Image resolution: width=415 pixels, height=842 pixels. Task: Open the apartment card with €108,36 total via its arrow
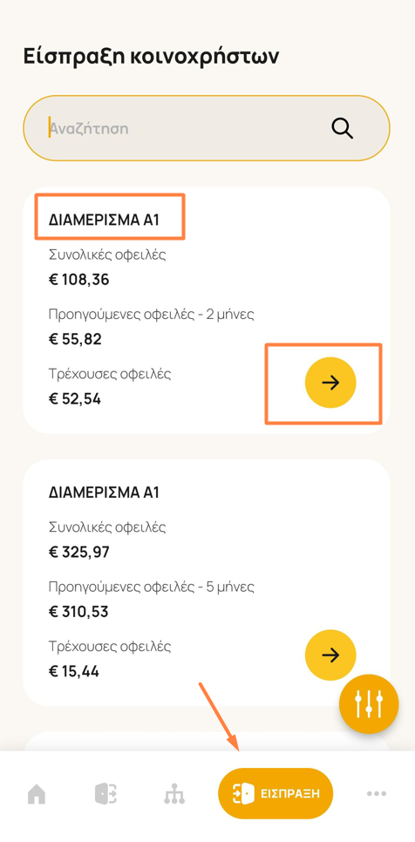click(x=330, y=383)
